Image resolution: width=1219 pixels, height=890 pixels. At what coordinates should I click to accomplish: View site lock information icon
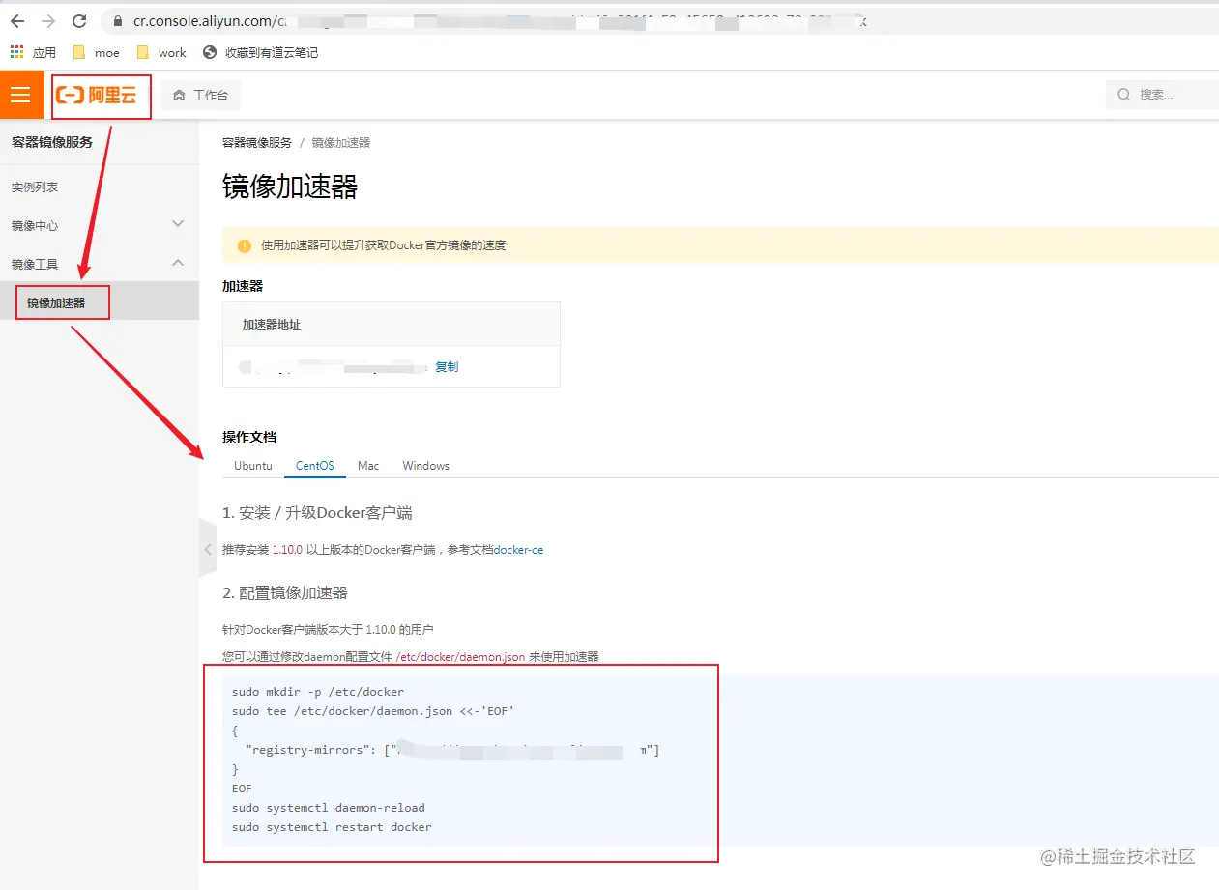tap(118, 21)
